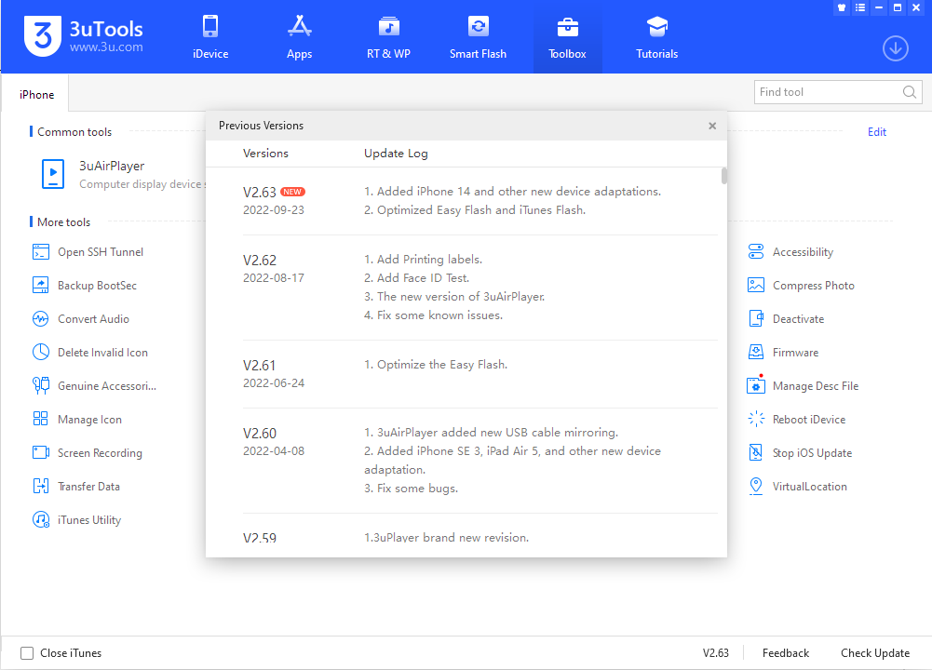Click the Feedback button
Image resolution: width=932 pixels, height=670 pixels.
[786, 653]
